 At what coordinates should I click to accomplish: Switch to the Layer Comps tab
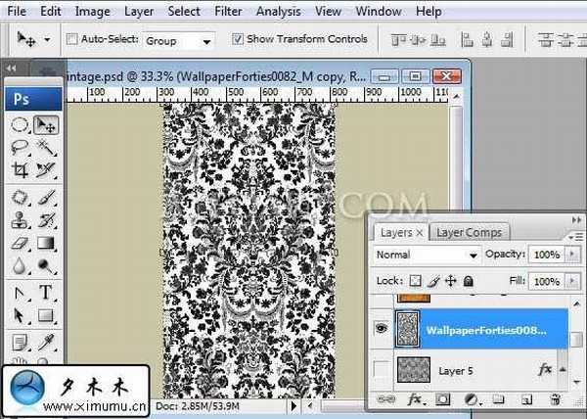[469, 232]
